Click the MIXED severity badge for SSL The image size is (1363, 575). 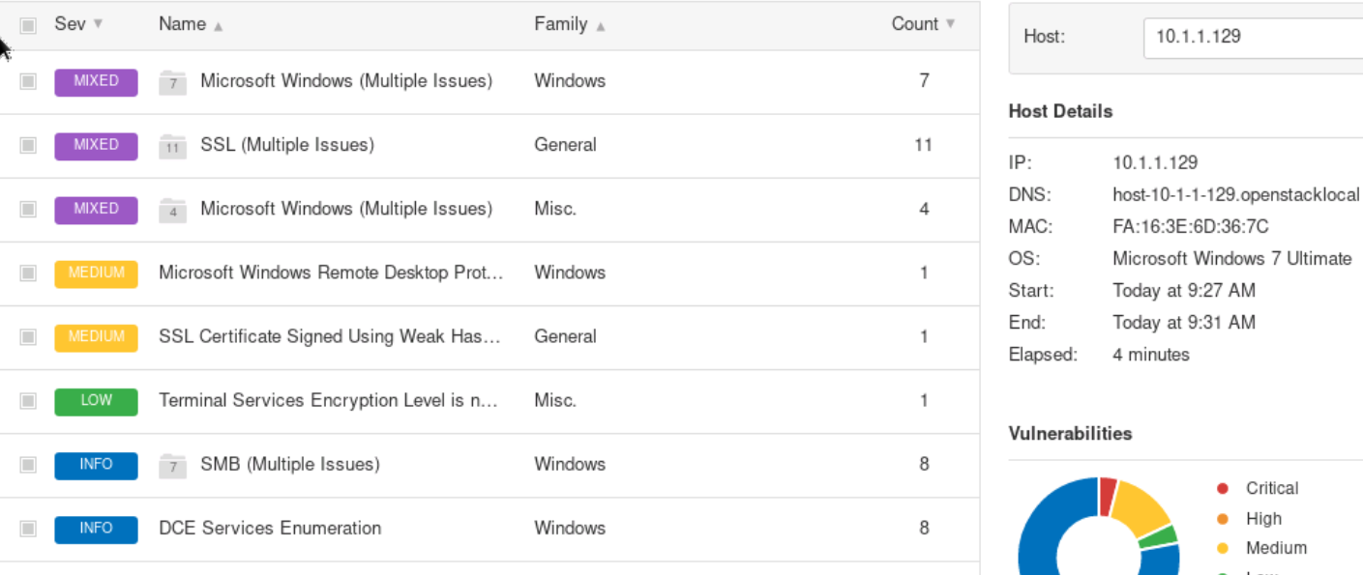pos(96,145)
